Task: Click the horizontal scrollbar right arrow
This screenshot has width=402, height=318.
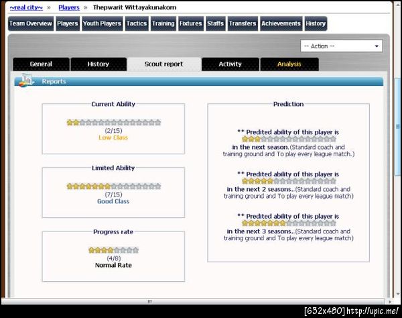Action: [x=390, y=302]
